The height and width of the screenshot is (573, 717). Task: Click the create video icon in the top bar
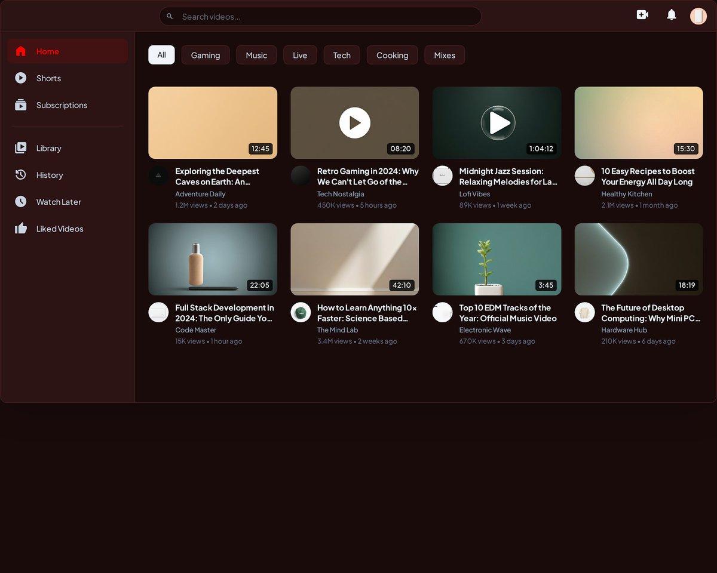[x=642, y=14]
